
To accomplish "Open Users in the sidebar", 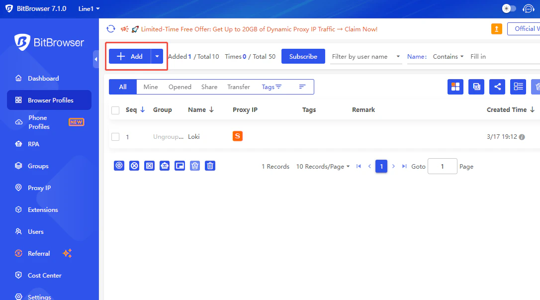I will coord(49,231).
